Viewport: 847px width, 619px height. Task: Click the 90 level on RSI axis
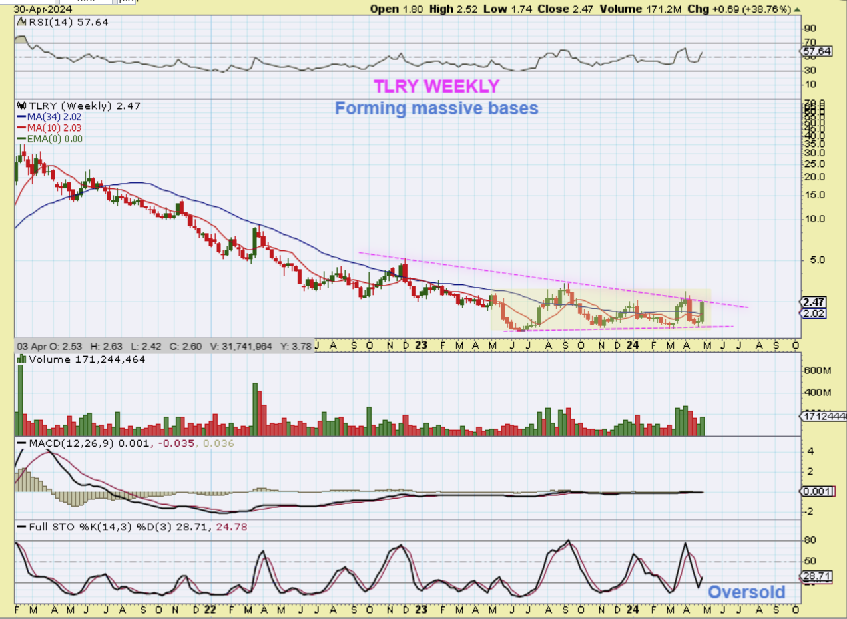click(x=811, y=29)
